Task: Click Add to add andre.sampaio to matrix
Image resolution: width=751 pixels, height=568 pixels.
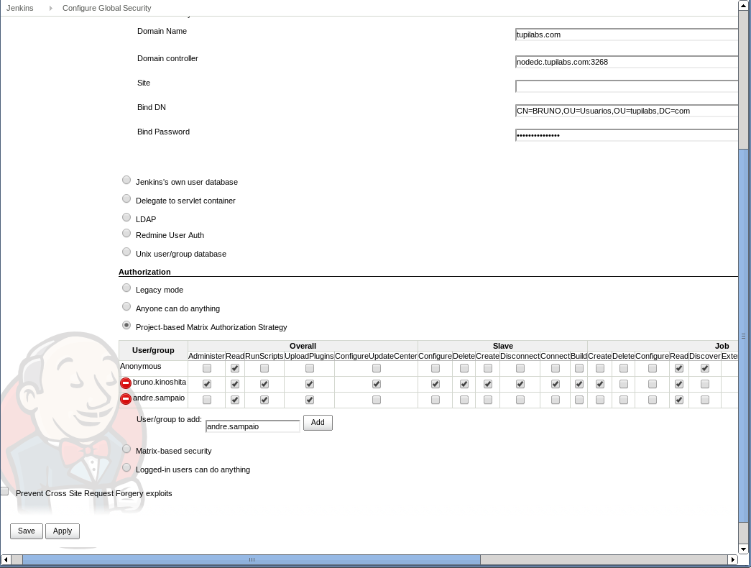Action: point(317,422)
